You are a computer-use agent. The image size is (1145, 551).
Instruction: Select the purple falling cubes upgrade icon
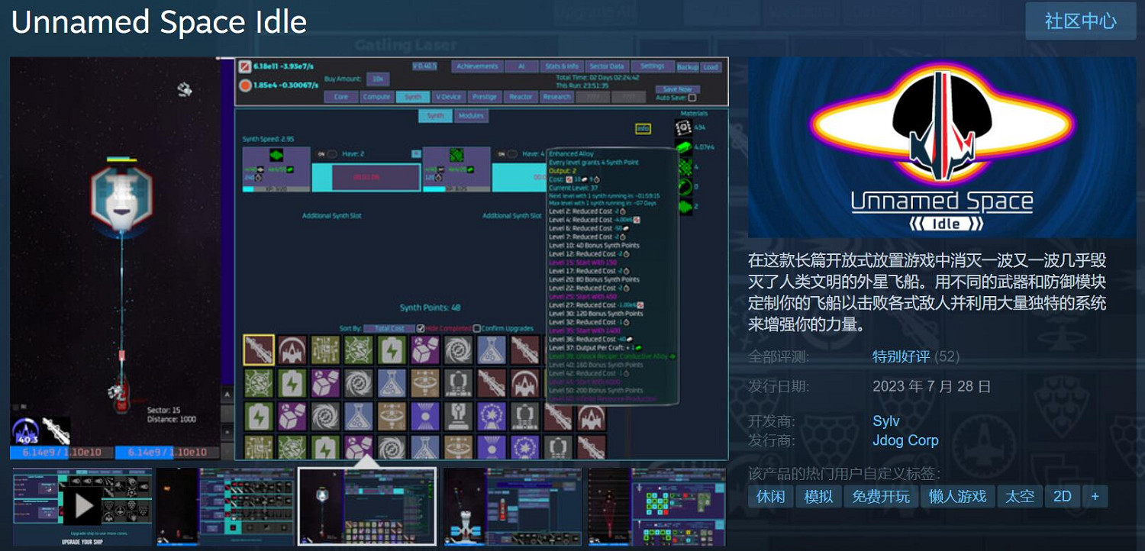[425, 349]
